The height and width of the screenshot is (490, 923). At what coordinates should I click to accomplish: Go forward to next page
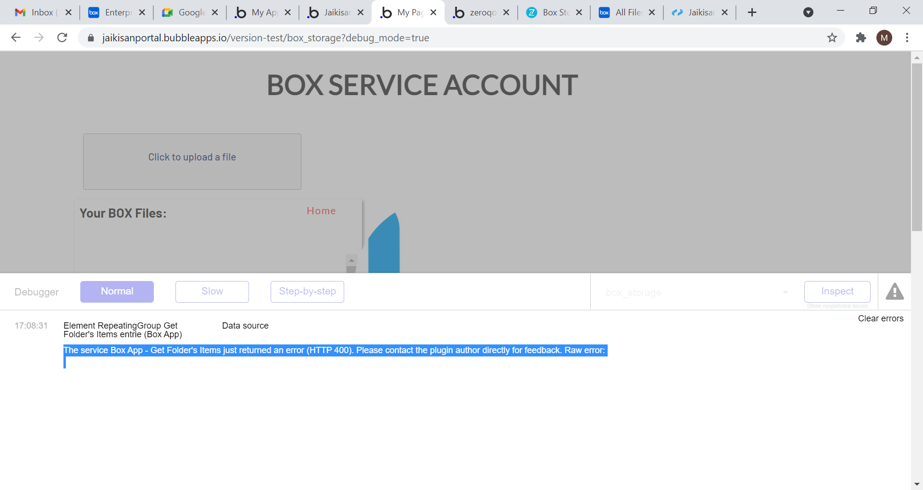[39, 37]
